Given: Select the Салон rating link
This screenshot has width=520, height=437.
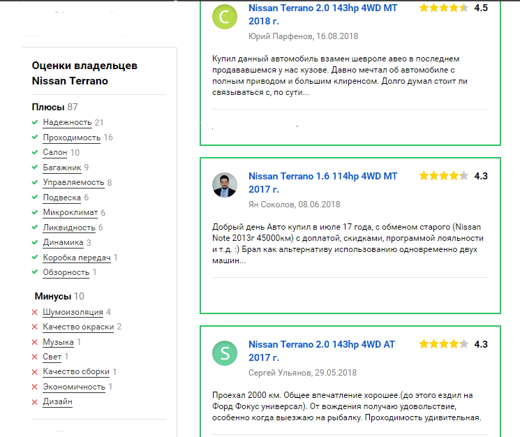Looking at the screenshot, I should [55, 152].
